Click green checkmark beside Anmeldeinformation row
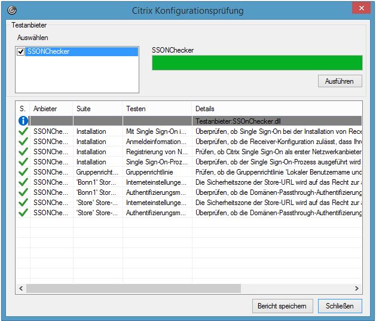Screen dimensions: 376x321 click(x=23, y=142)
